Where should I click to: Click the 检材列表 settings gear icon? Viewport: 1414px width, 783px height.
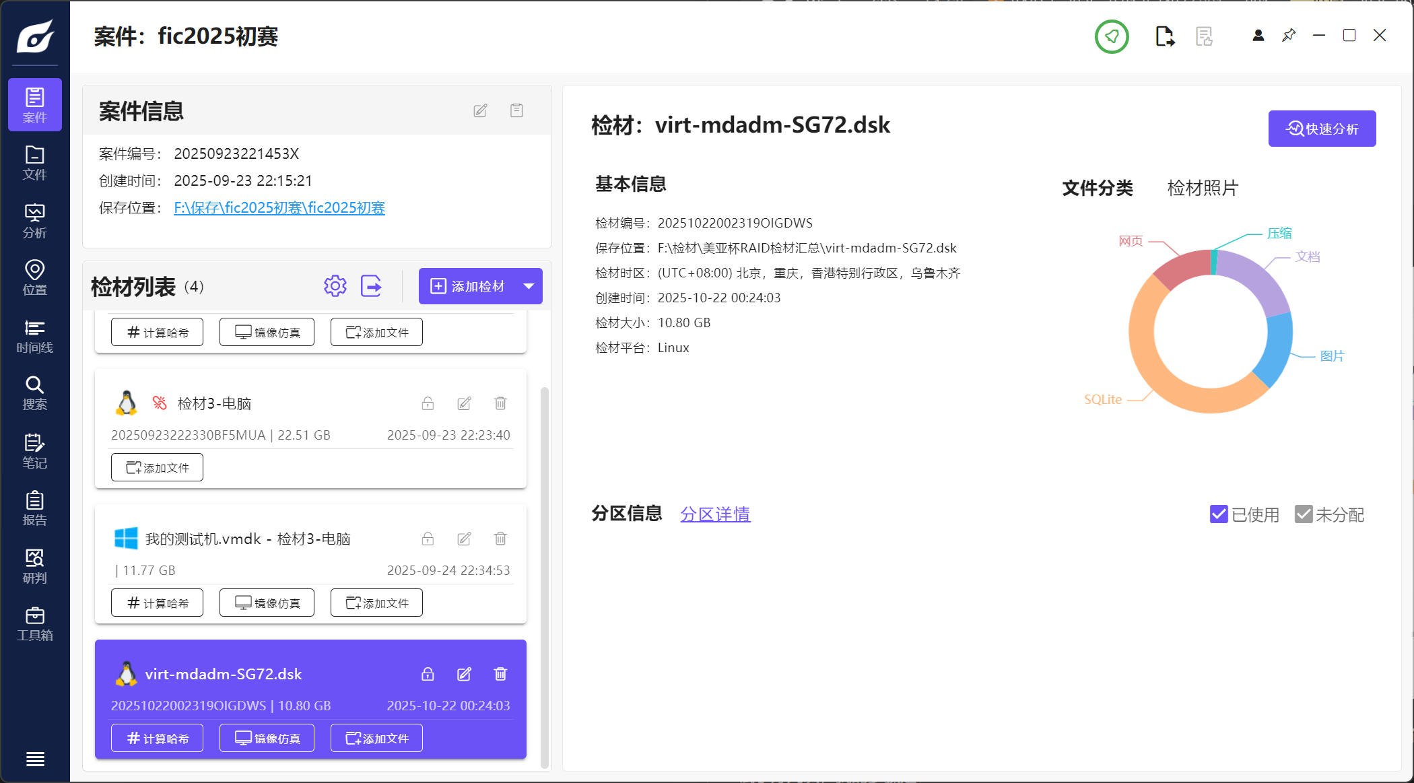tap(335, 286)
